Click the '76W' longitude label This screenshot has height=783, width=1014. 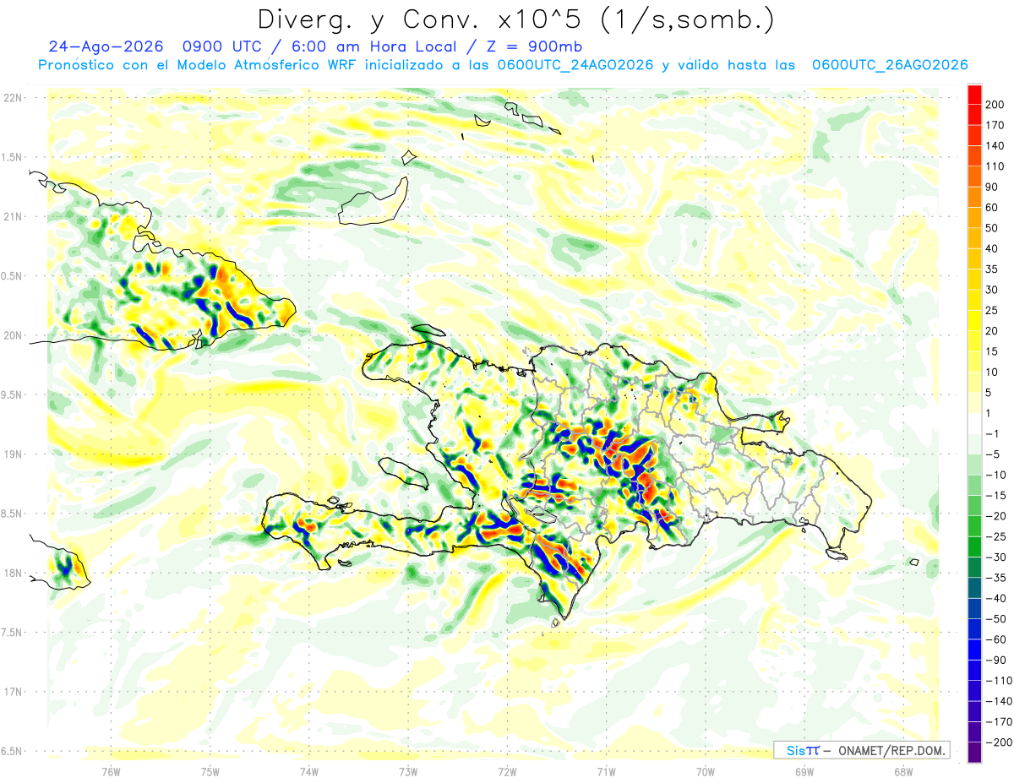click(x=111, y=771)
